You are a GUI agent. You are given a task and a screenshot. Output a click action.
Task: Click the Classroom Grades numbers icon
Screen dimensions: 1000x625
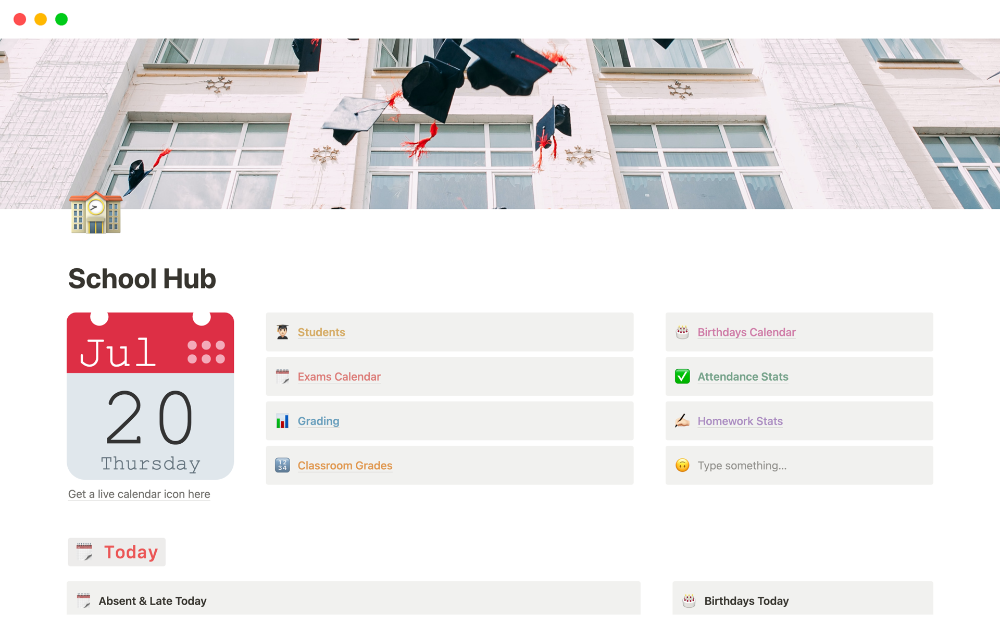click(282, 465)
